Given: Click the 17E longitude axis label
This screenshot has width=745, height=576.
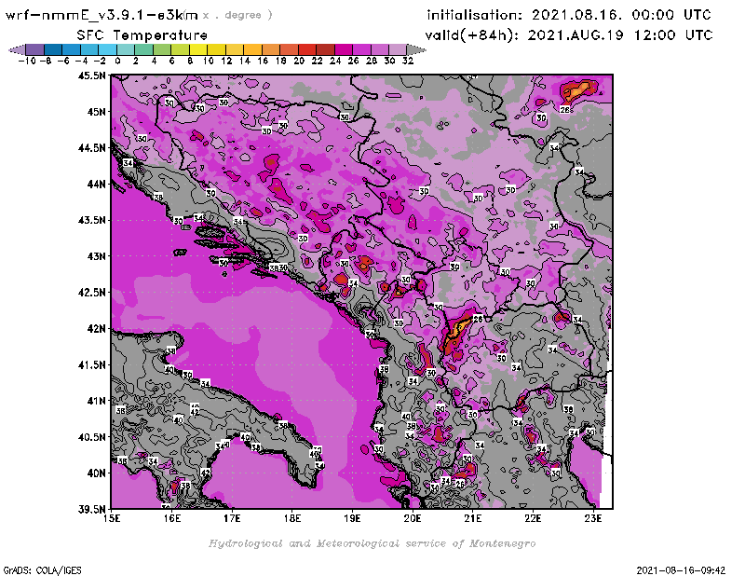Looking at the screenshot, I should point(232,518).
